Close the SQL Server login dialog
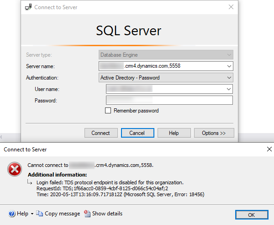Viewport: 274px width, 225px height. pos(231,7)
